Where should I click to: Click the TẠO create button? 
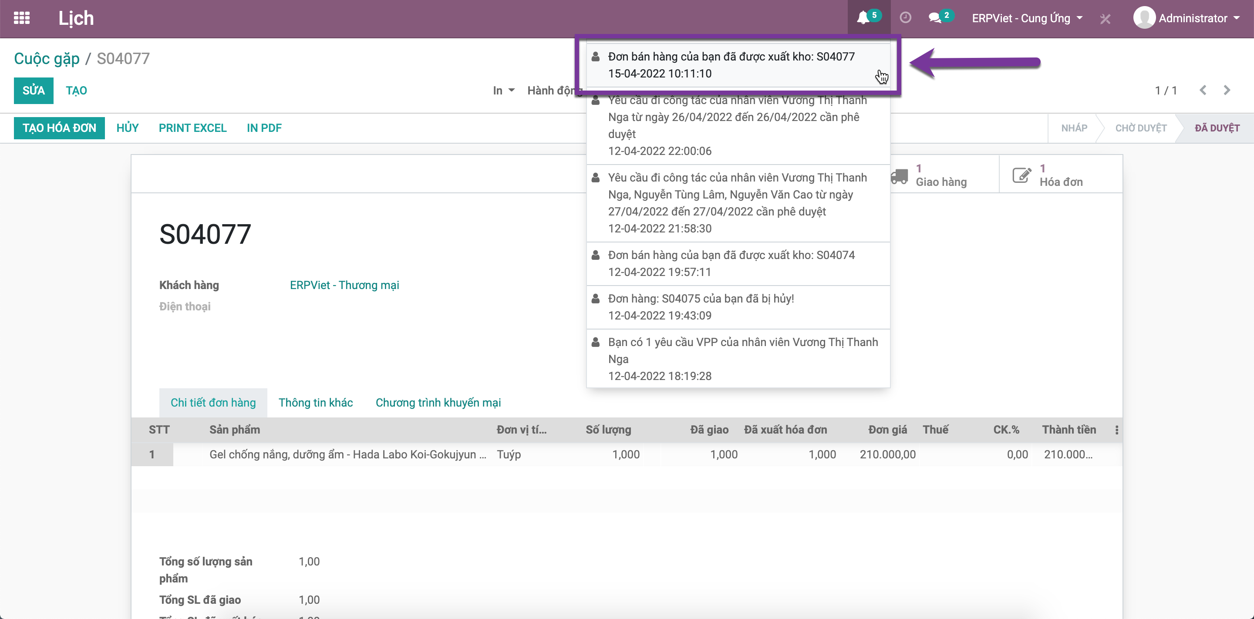[77, 91]
